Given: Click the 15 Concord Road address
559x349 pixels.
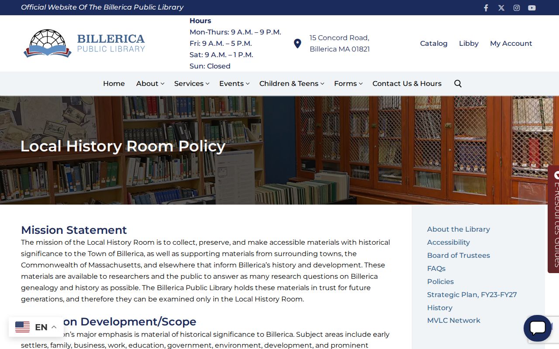Looking at the screenshot, I should pos(340,43).
